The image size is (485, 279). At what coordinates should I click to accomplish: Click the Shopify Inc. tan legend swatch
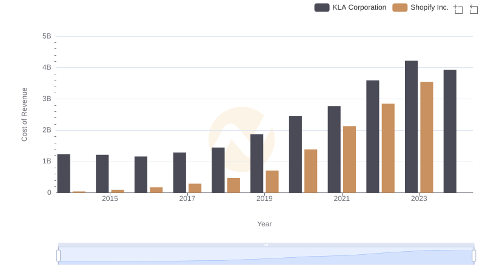(400, 7)
